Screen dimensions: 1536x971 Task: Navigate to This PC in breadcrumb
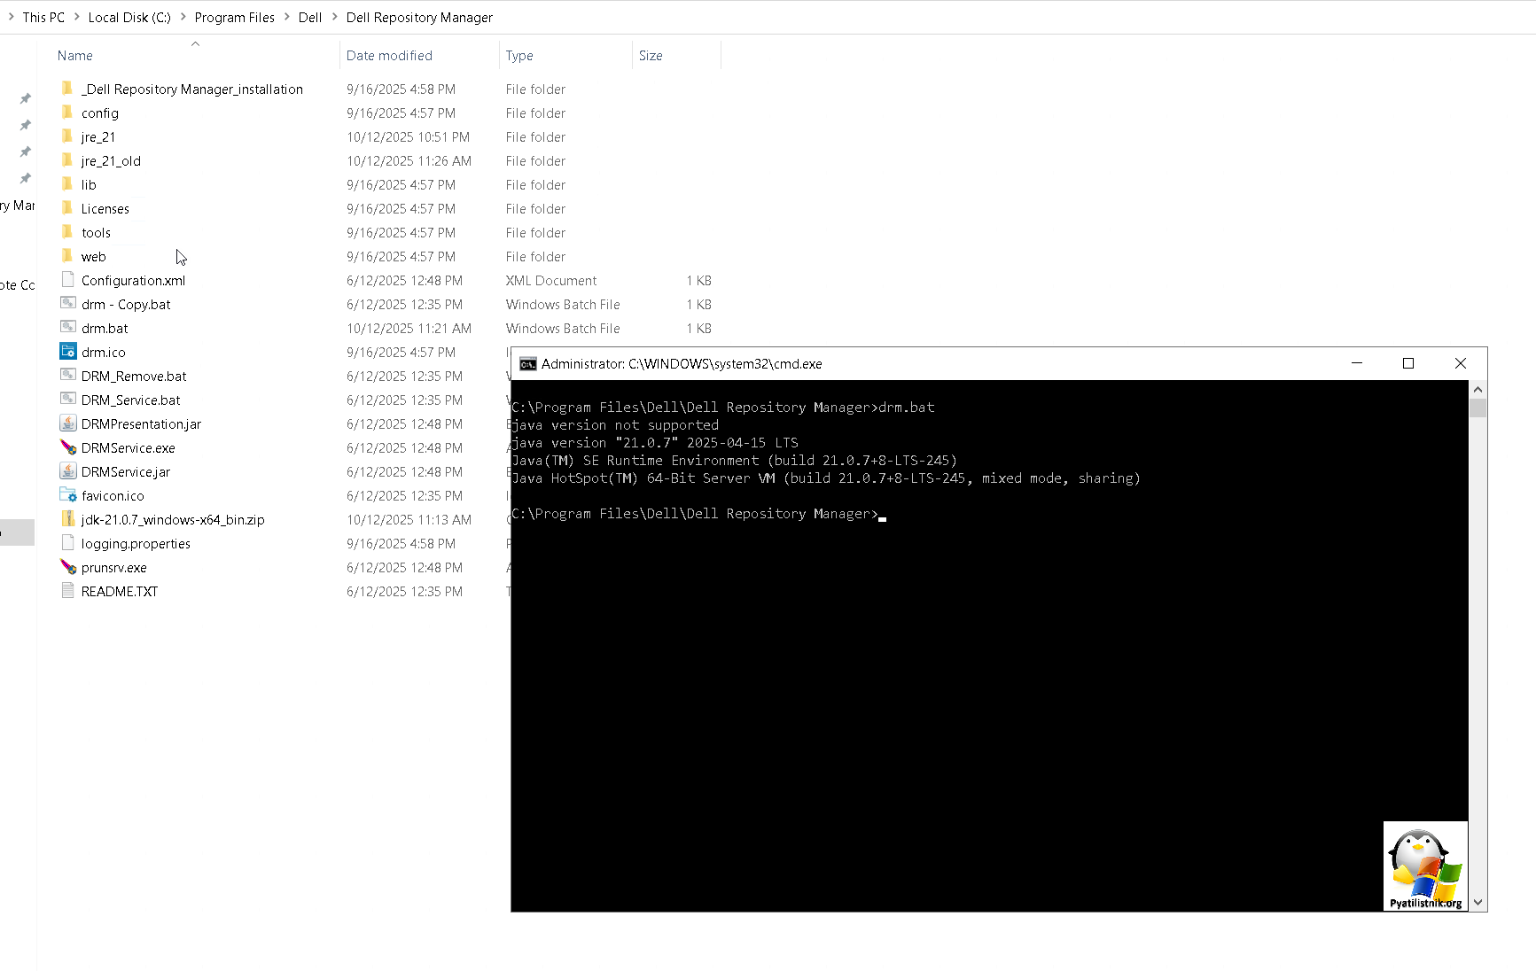pyautogui.click(x=43, y=17)
